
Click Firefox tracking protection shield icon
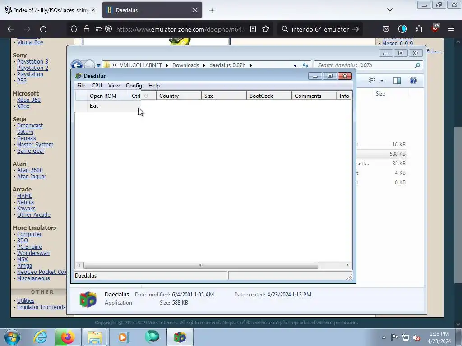click(74, 29)
